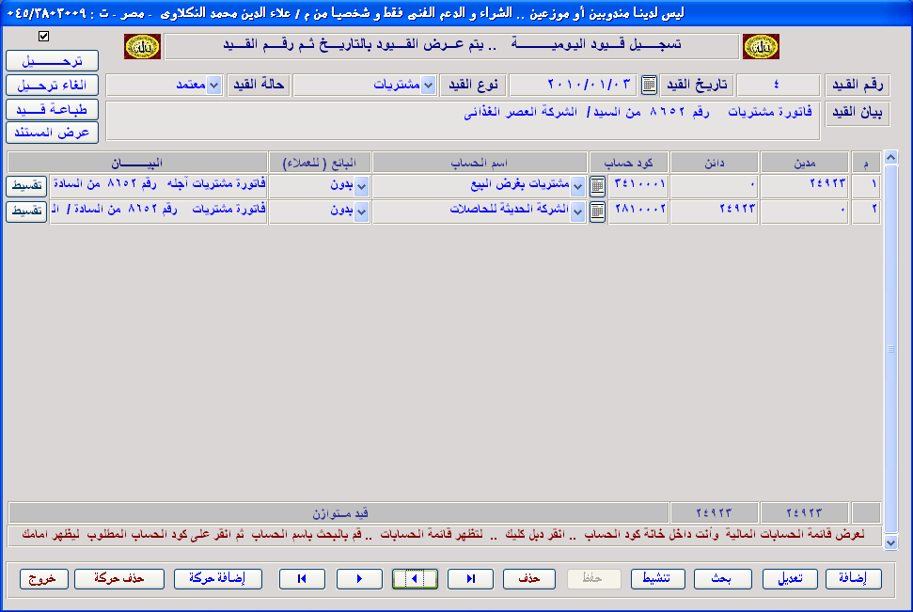This screenshot has width=913, height=612.
Task: Click the scrollbar up arrow of the entries grid
Action: pyautogui.click(x=890, y=157)
